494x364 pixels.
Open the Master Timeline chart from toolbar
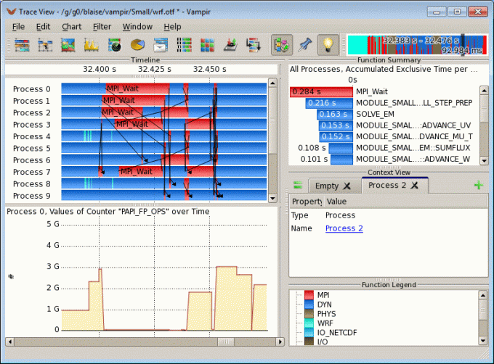pyautogui.click(x=22, y=45)
